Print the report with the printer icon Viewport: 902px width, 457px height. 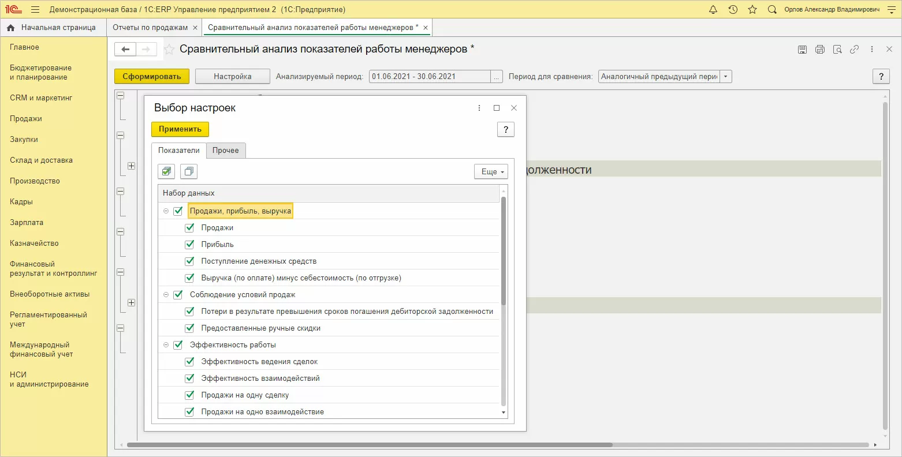click(x=819, y=50)
